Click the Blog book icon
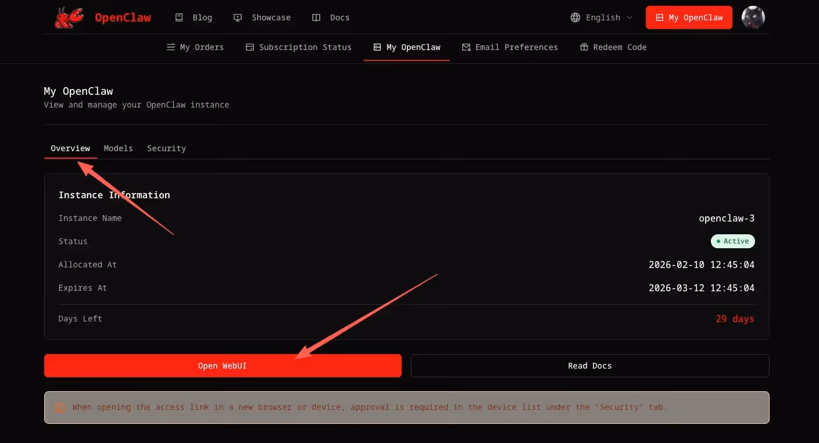Viewport: 819px width, 443px height. coord(179,17)
